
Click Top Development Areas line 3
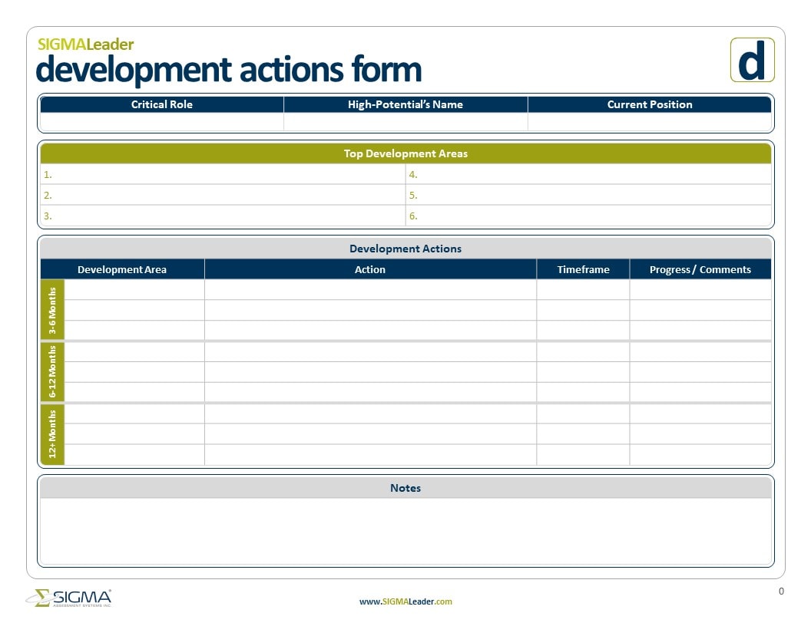(223, 216)
